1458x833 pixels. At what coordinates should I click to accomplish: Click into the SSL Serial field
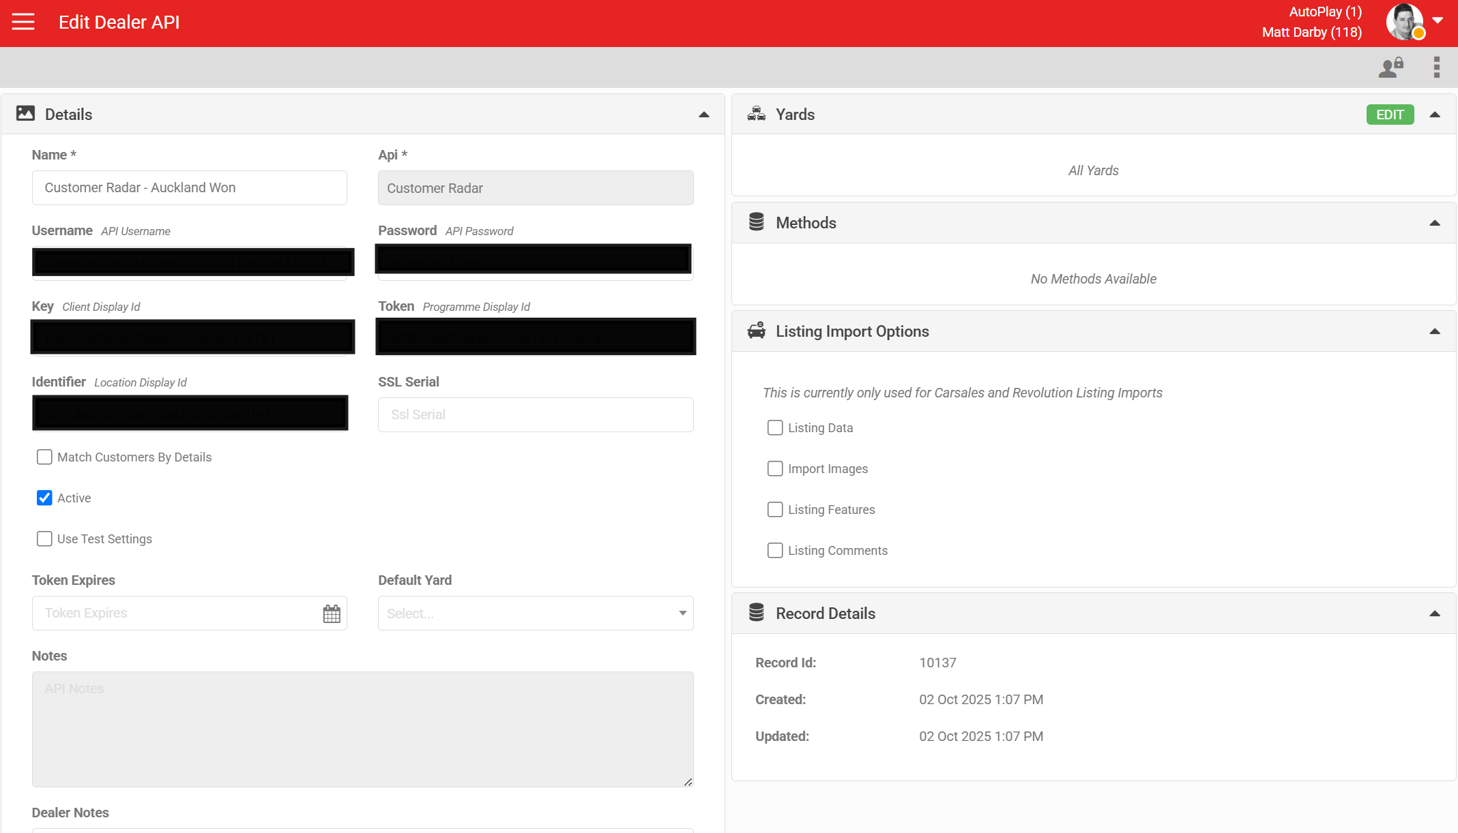536,414
